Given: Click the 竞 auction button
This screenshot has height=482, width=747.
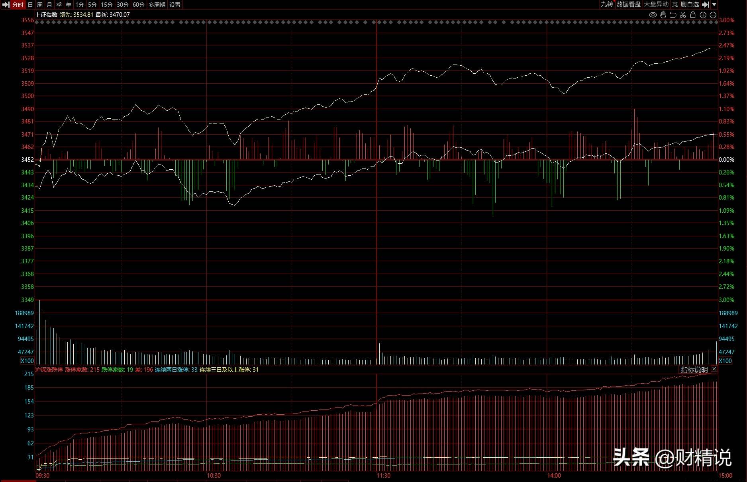Looking at the screenshot, I should [675, 4].
